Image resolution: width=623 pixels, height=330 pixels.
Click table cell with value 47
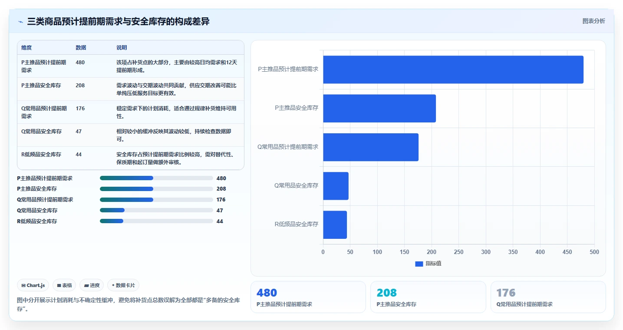(79, 132)
